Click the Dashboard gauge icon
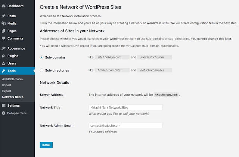 3,6
